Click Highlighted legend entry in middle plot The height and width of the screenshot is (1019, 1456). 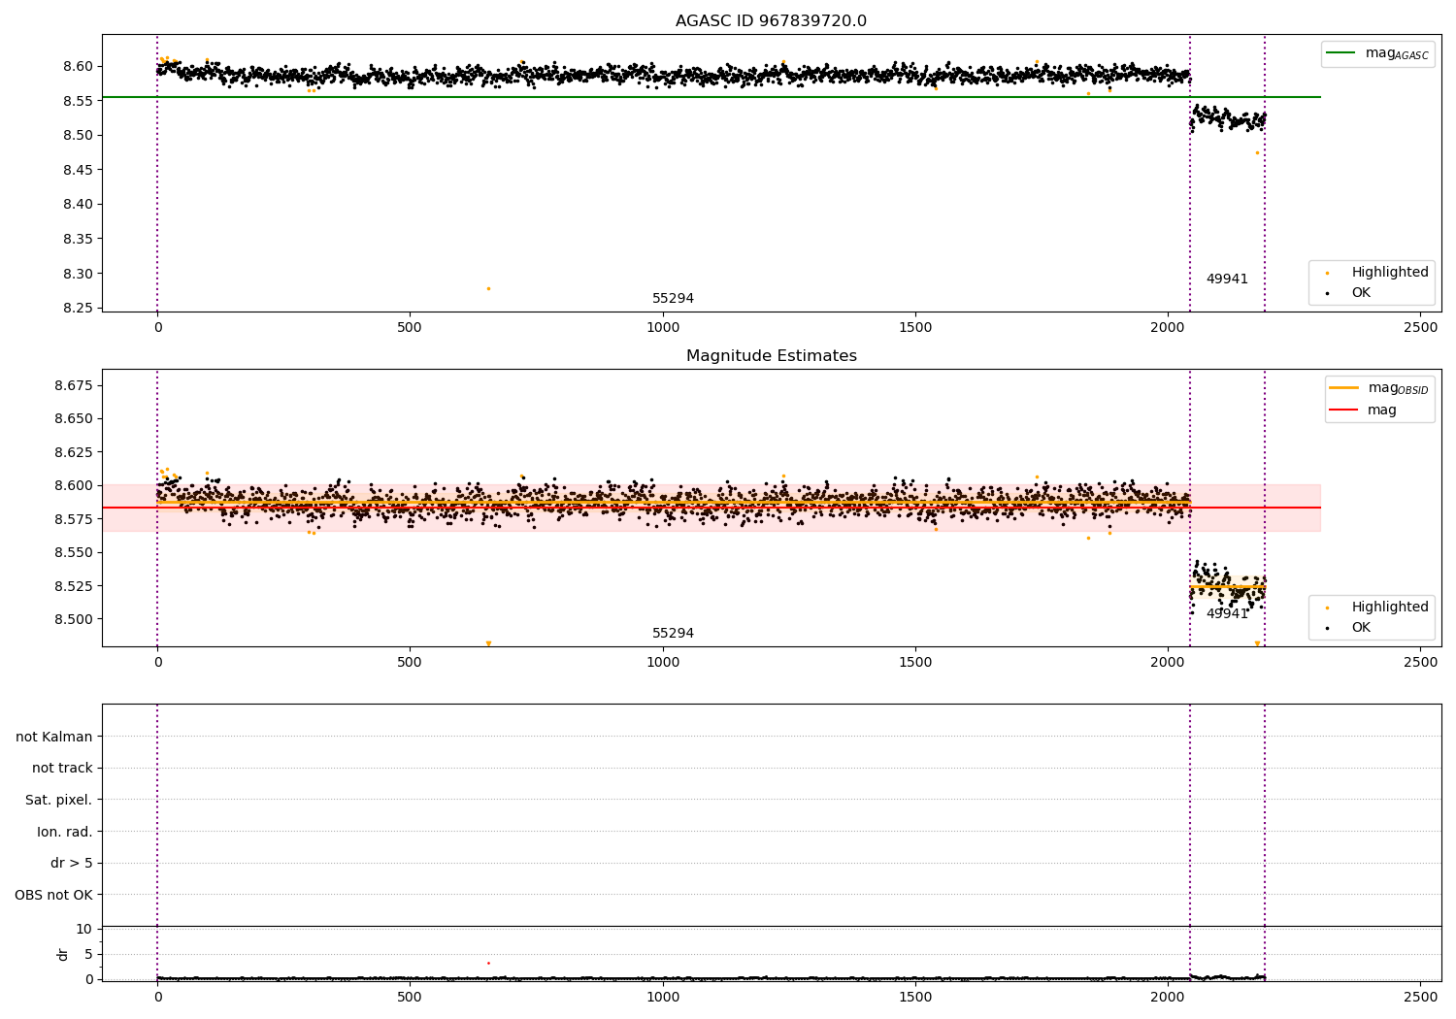[1377, 608]
